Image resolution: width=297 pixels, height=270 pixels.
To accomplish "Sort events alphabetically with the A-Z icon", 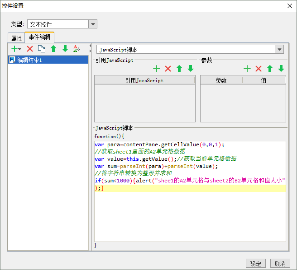I will click(77, 49).
